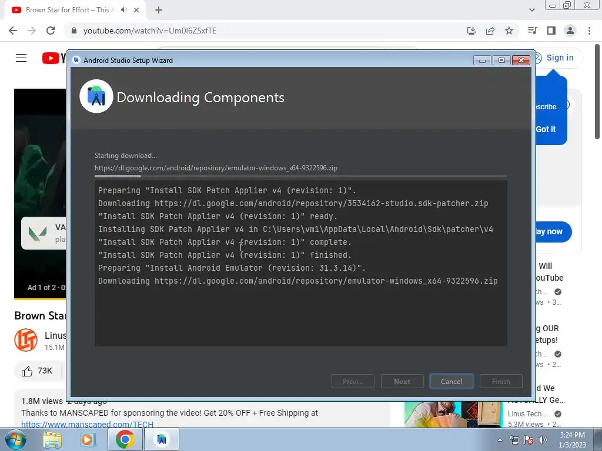This screenshot has height=451, width=602.
Task: Close the Brown Star for Effort tab
Action: (x=136, y=10)
